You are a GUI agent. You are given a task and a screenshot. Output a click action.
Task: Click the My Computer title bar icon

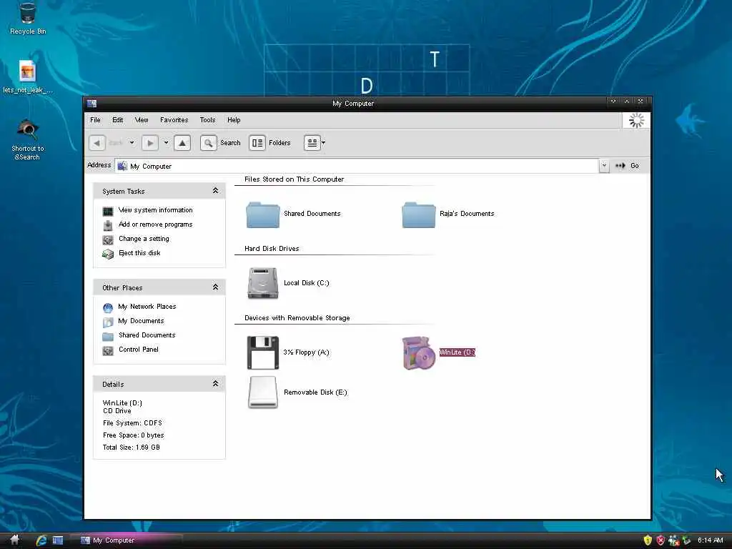point(92,104)
